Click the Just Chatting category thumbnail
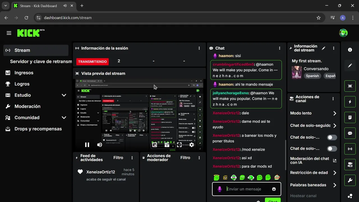 pyautogui.click(x=297, y=72)
